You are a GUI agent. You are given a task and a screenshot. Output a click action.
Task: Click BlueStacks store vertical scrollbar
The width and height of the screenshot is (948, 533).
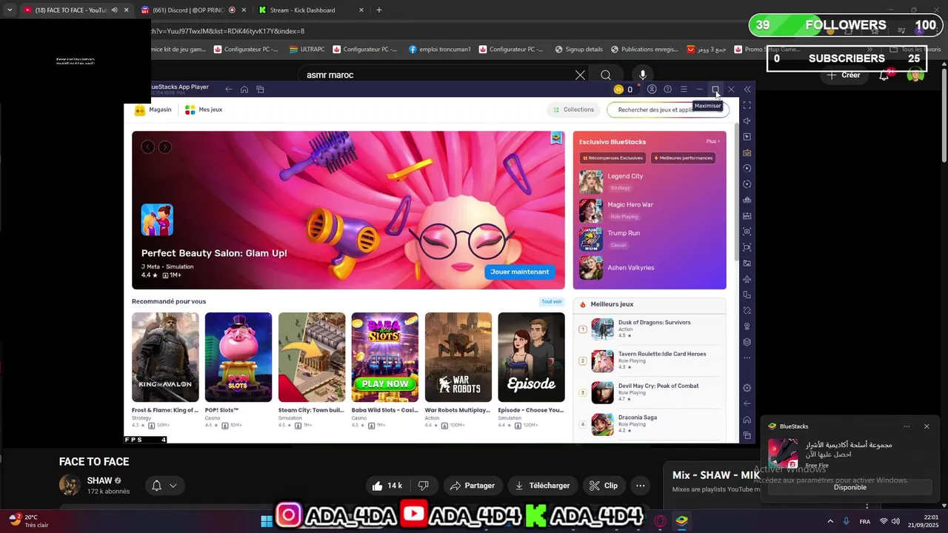[735, 192]
